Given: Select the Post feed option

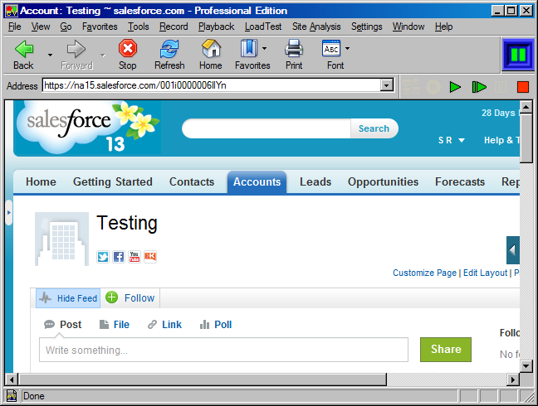Looking at the screenshot, I should (x=63, y=324).
